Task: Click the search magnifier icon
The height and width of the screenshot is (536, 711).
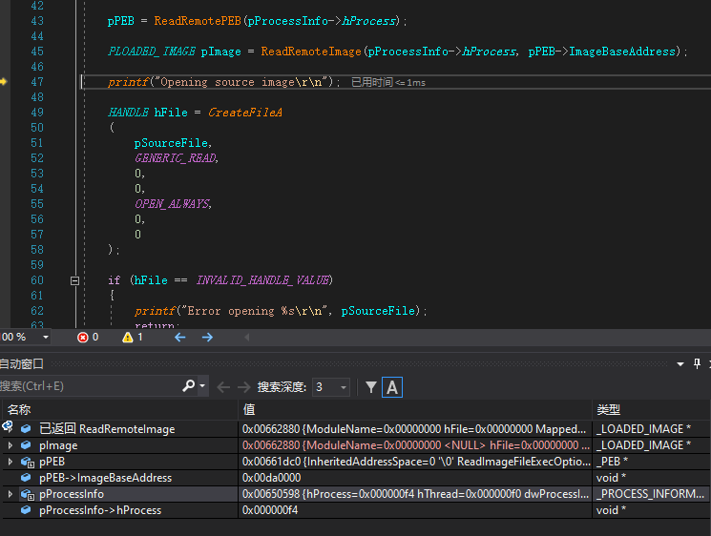Action: pos(189,386)
